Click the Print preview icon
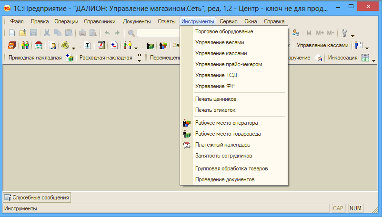The image size is (382, 217). [93, 33]
